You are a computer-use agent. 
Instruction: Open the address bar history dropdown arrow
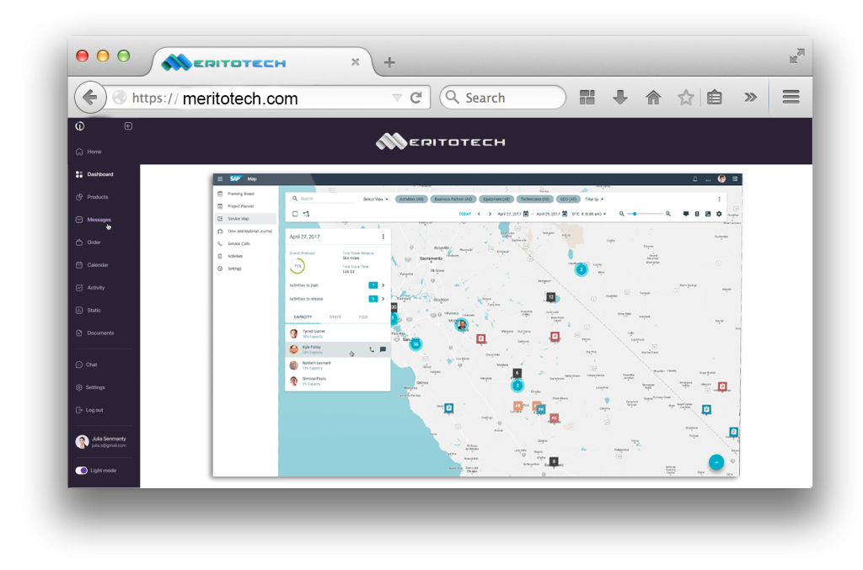[397, 98]
